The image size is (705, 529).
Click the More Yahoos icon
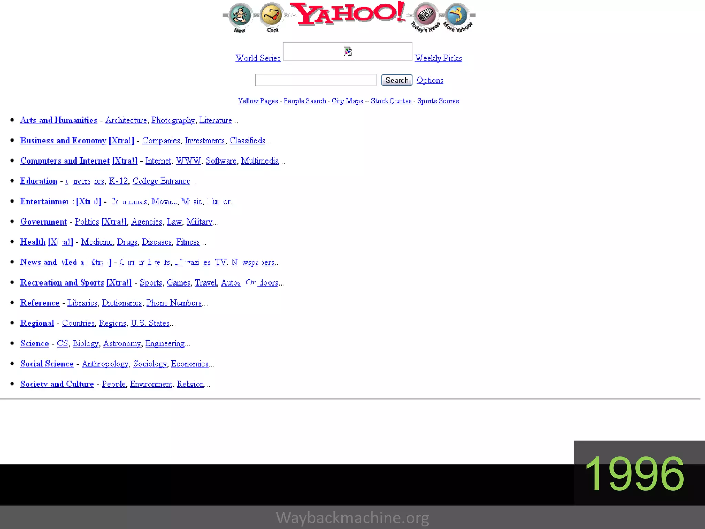tap(458, 18)
